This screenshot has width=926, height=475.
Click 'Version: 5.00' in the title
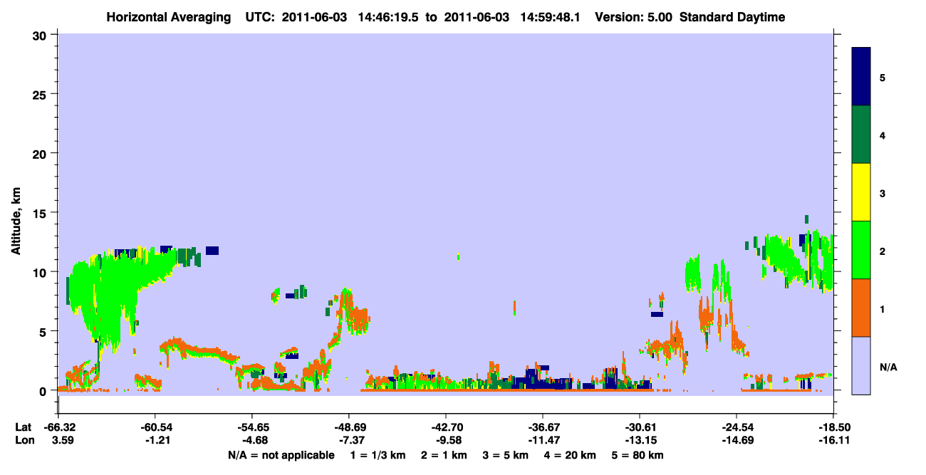[x=633, y=17]
